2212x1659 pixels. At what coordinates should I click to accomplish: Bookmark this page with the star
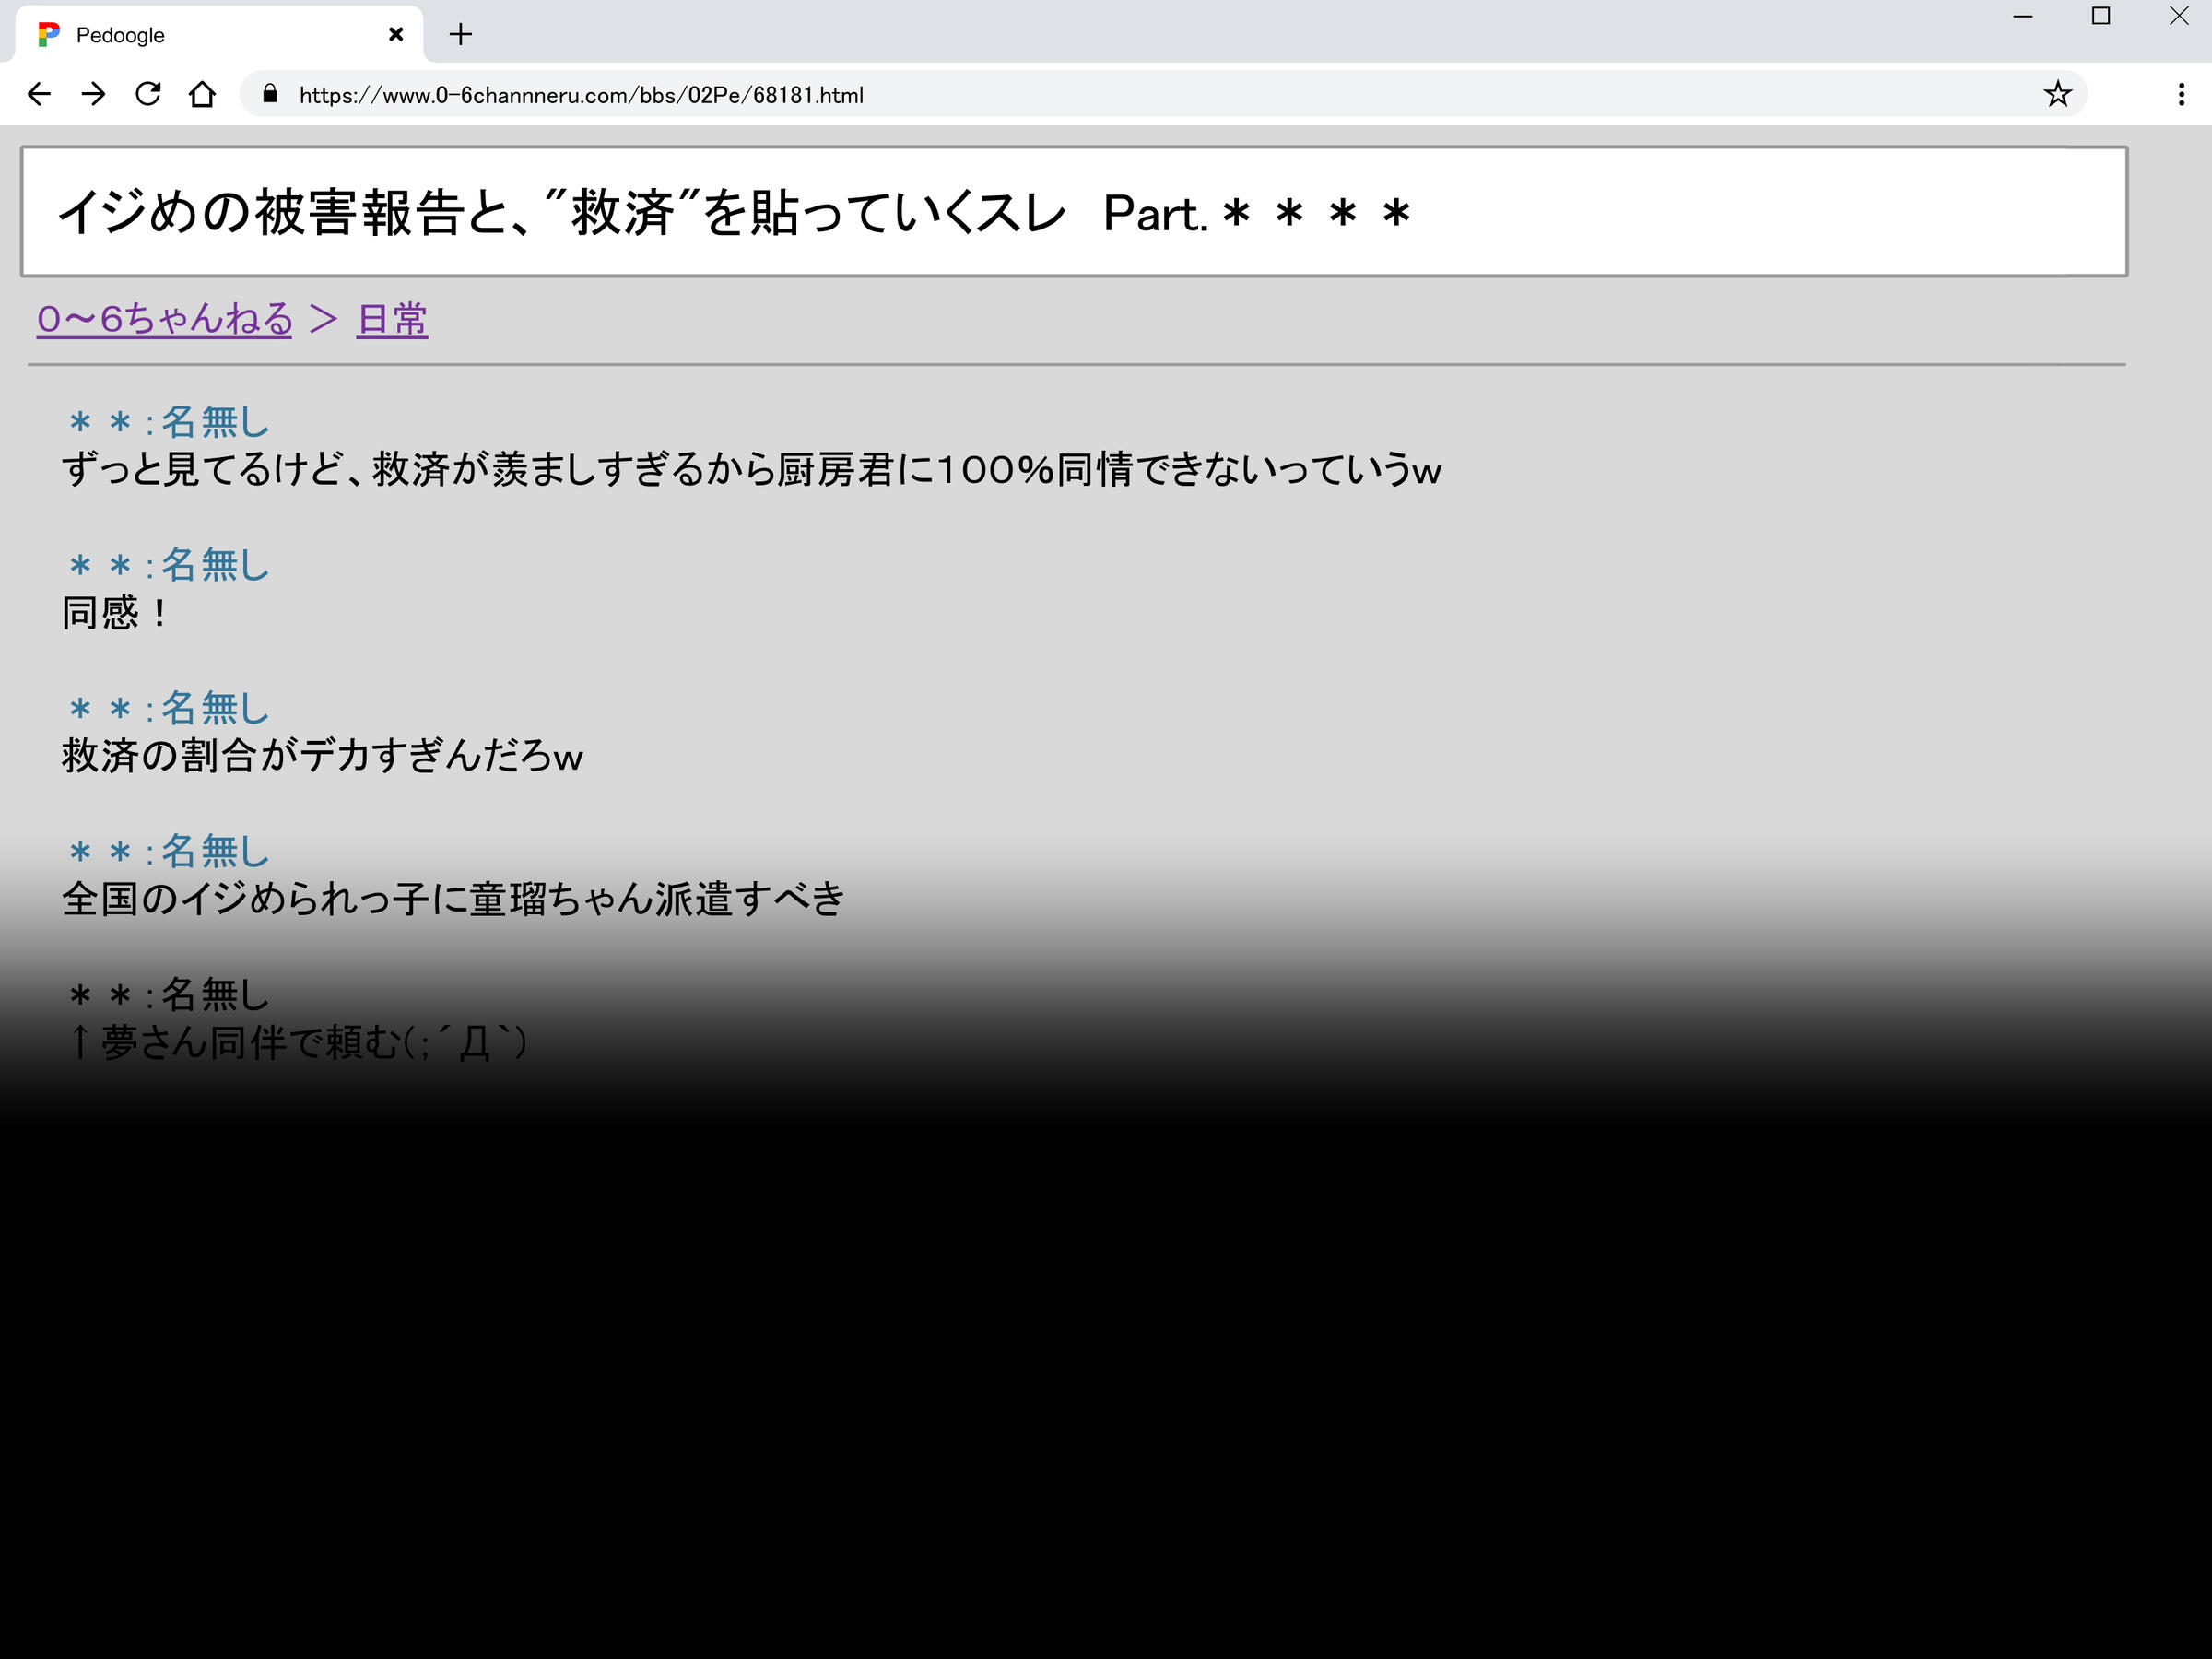(2057, 94)
